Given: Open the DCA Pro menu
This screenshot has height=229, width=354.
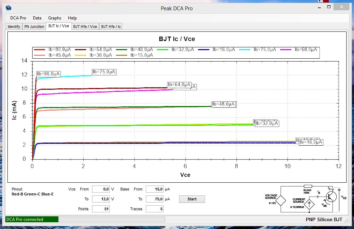Looking at the screenshot, I should click(x=18, y=18).
